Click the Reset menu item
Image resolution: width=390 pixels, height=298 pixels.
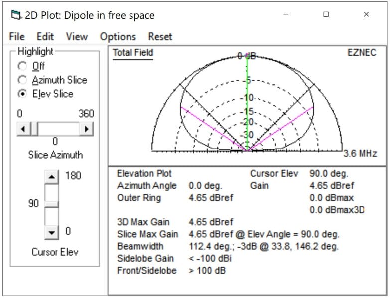tap(160, 36)
